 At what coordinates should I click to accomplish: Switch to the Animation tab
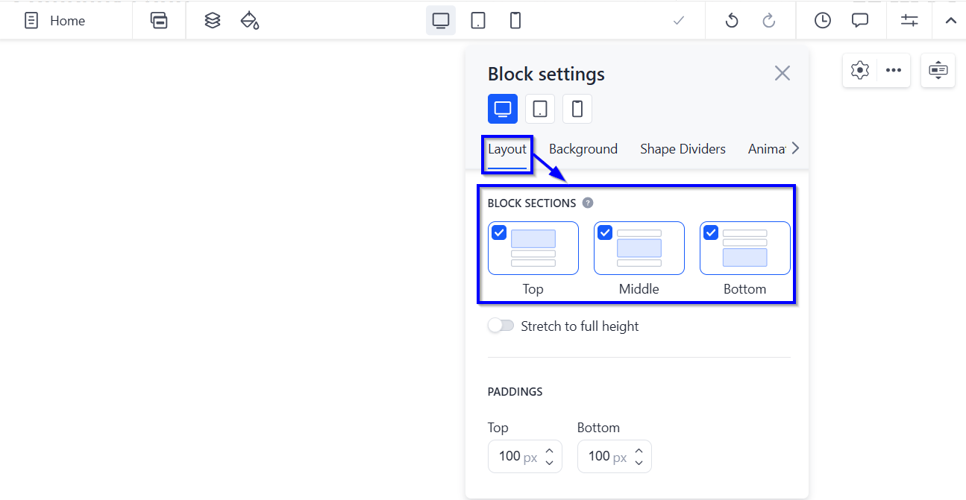pyautogui.click(x=767, y=149)
